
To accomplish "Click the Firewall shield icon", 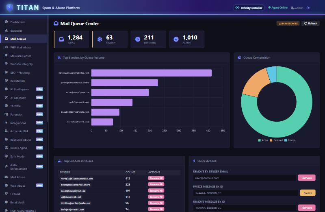I will point(6,194).
